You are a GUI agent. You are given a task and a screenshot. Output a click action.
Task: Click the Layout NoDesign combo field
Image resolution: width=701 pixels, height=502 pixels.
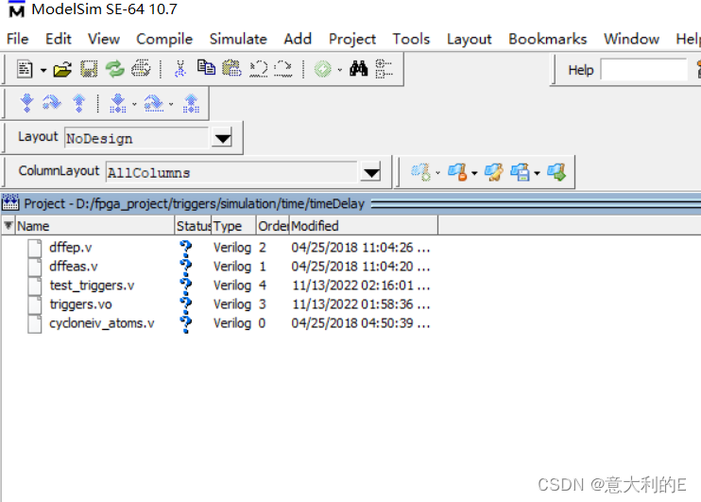pos(137,138)
